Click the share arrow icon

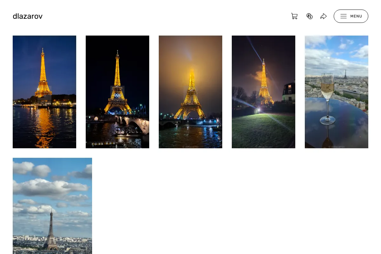[x=324, y=16]
